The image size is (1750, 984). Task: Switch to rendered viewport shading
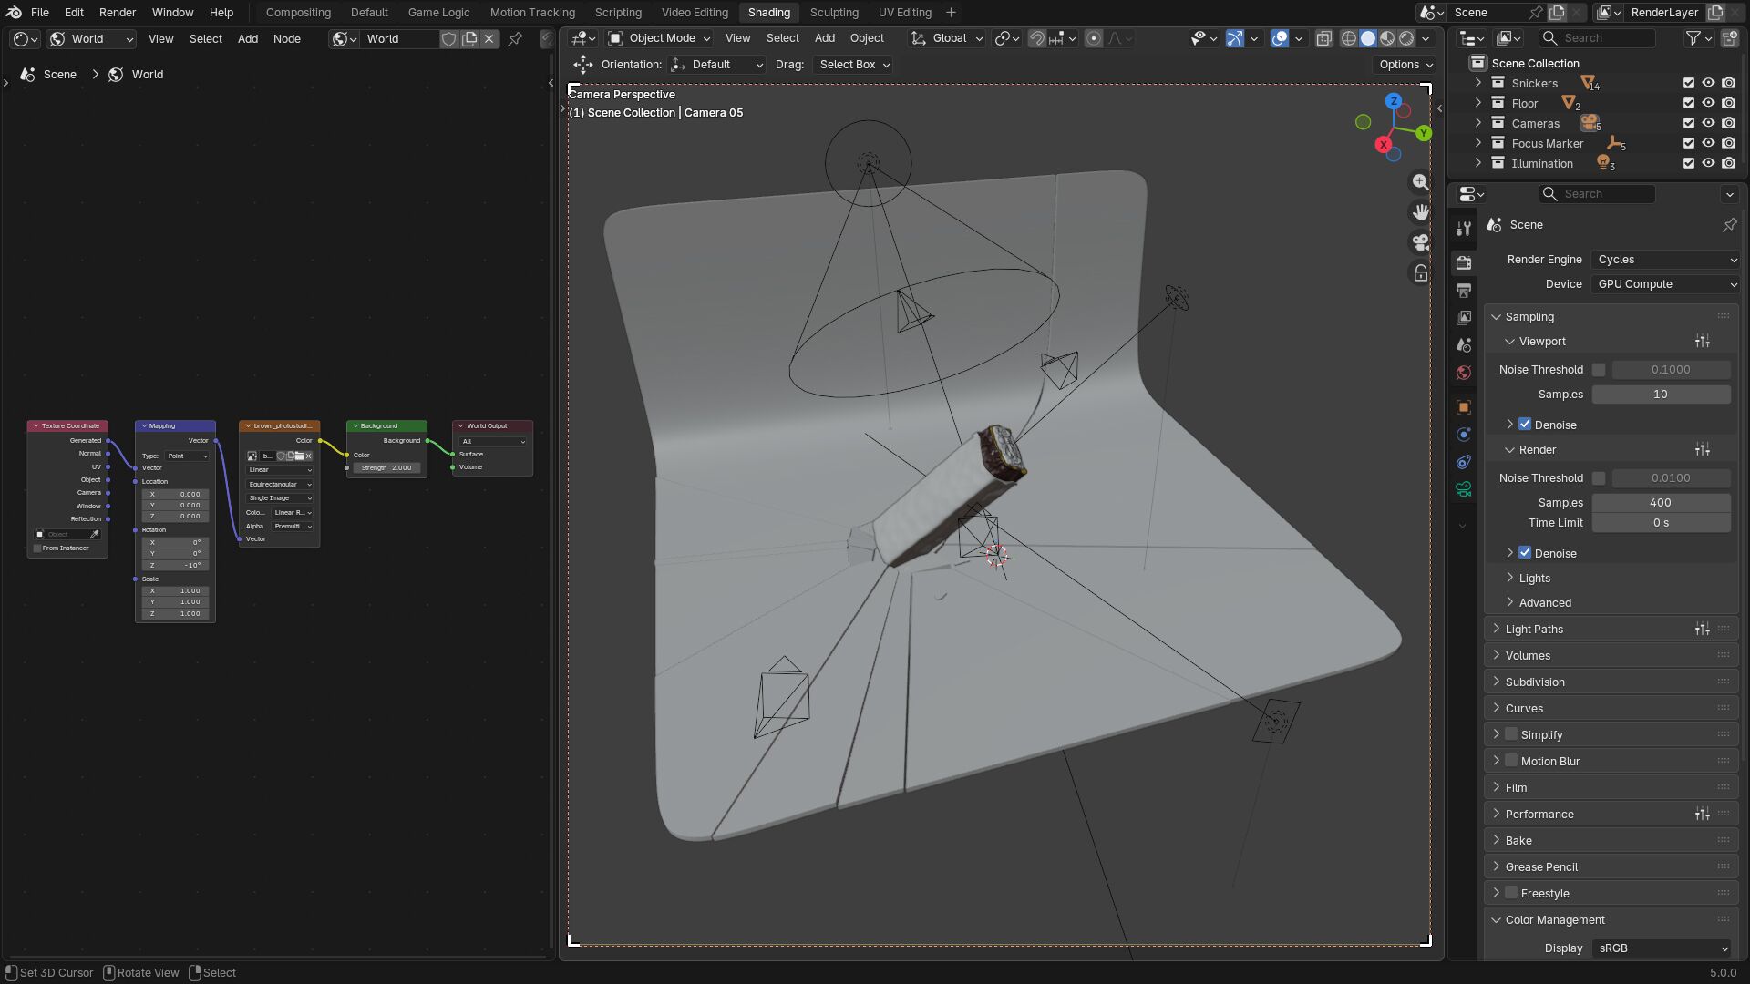tap(1406, 38)
